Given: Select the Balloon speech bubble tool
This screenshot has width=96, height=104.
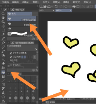Looking at the screenshot, I should tap(3, 97).
